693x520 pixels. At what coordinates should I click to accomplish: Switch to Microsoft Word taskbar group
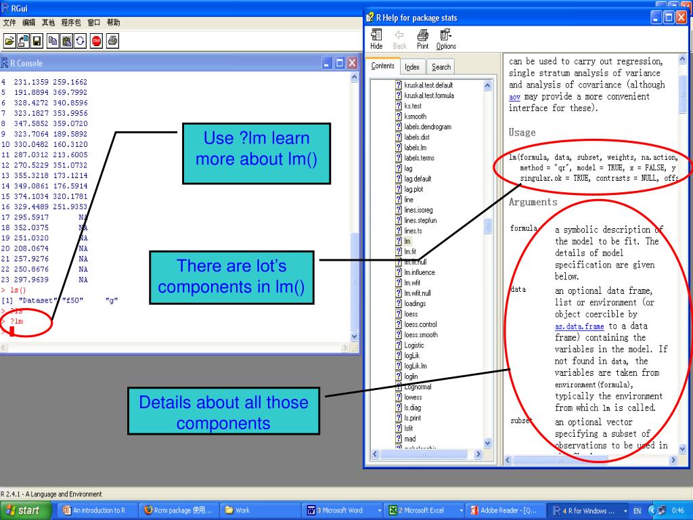(x=340, y=511)
